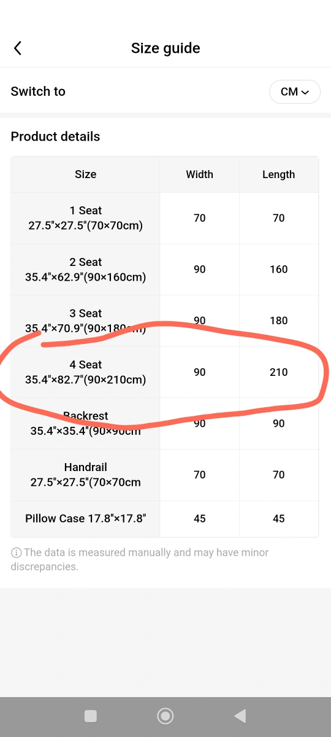Tap the chevron inside the CM selector
Viewport: 331px width, 737px height.
(x=305, y=92)
